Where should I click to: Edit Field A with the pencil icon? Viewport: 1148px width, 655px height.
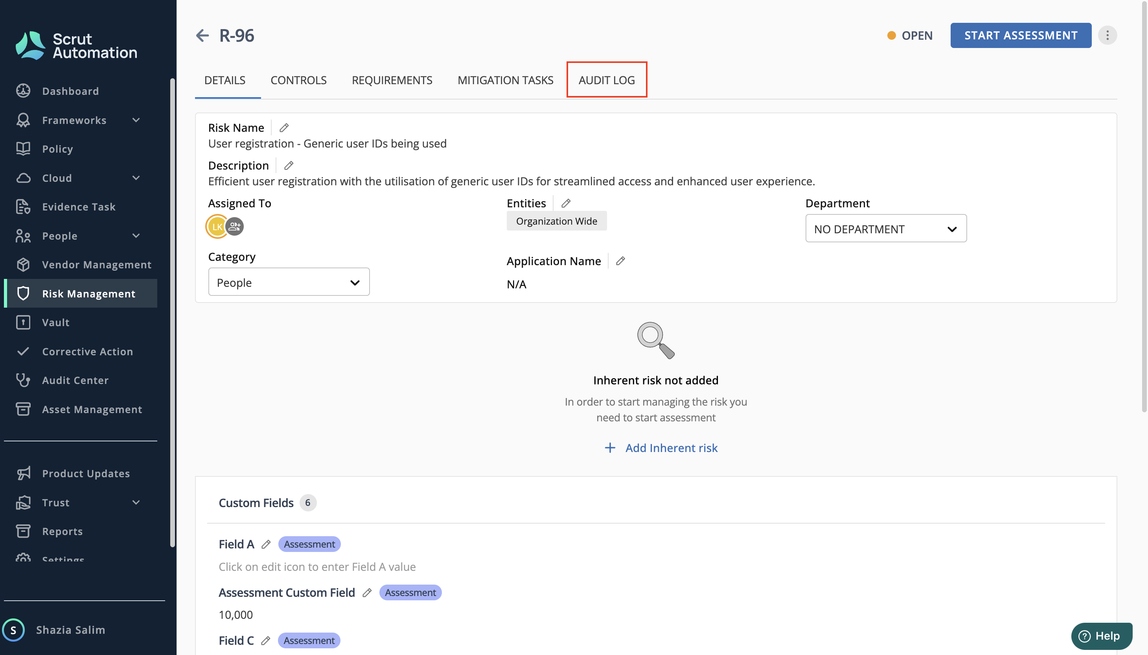tap(266, 544)
